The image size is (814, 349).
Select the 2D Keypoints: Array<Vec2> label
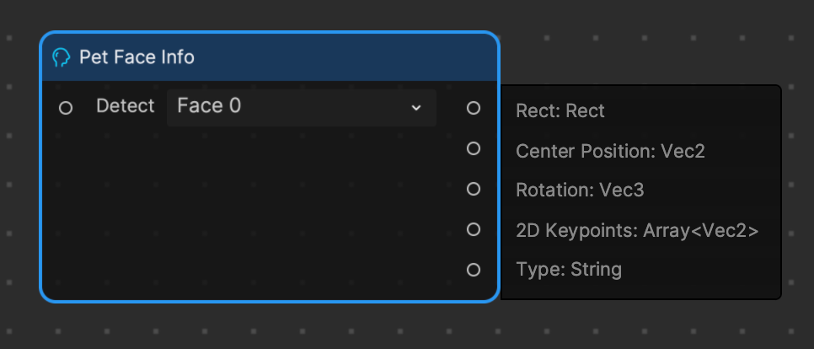[x=637, y=231]
